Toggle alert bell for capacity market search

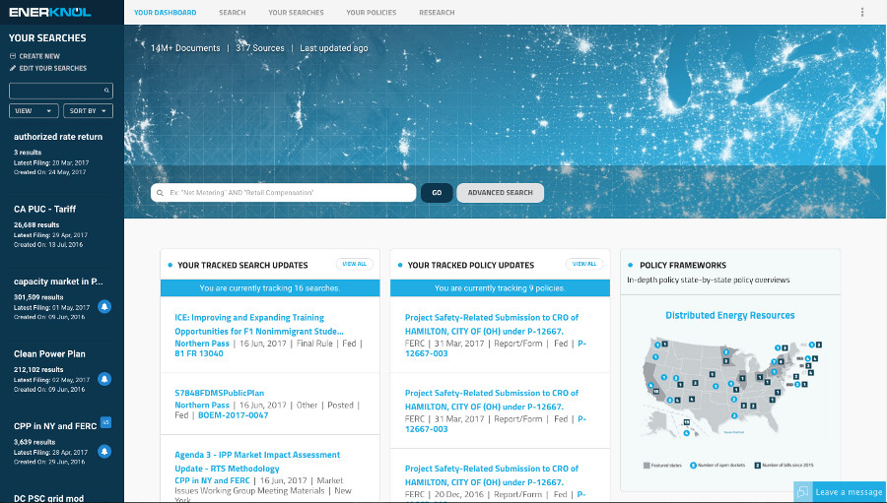click(x=104, y=306)
